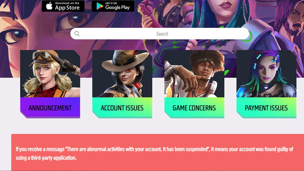Tap the "App Store" wordmark text
This screenshot has width=304, height=171.
(x=67, y=8)
